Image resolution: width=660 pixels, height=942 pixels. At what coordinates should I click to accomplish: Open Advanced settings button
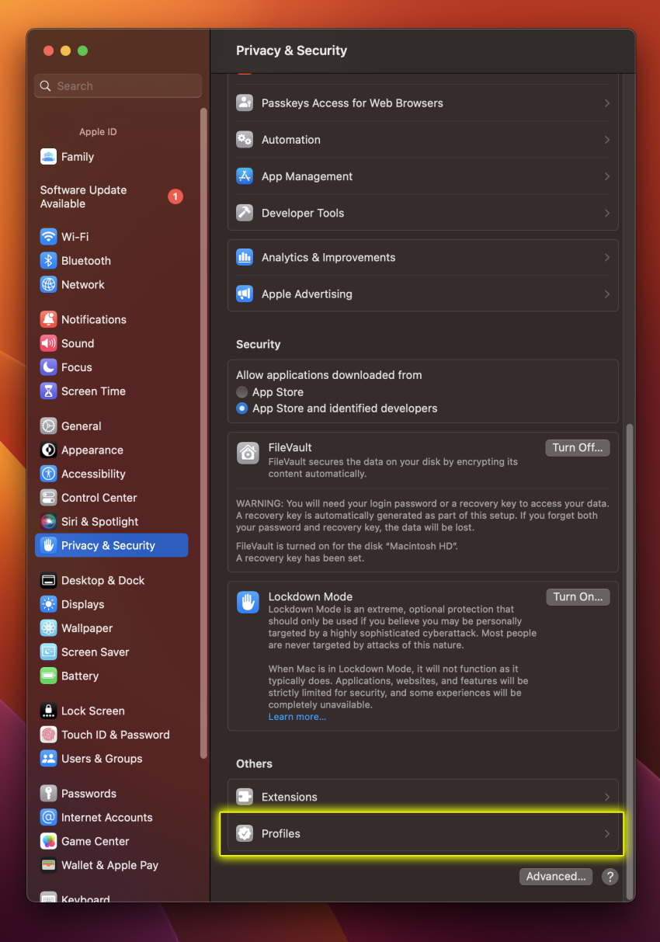coord(556,877)
